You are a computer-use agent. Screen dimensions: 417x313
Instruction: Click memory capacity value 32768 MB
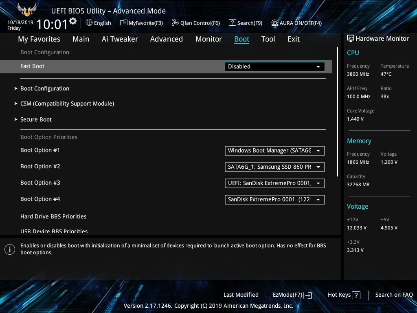click(358, 185)
